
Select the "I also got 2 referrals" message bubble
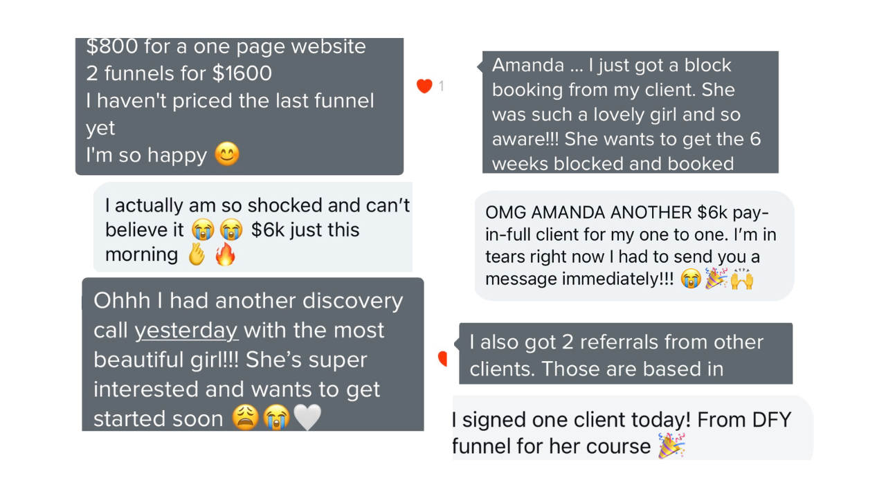625,353
